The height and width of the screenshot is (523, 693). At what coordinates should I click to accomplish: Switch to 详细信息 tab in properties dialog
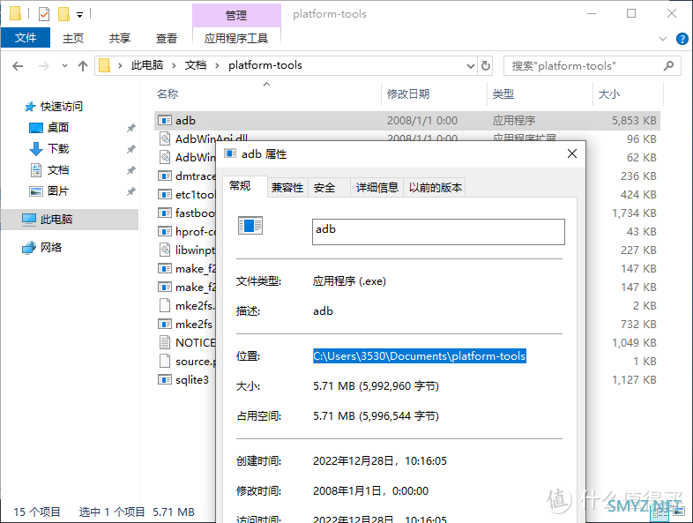pyautogui.click(x=377, y=188)
